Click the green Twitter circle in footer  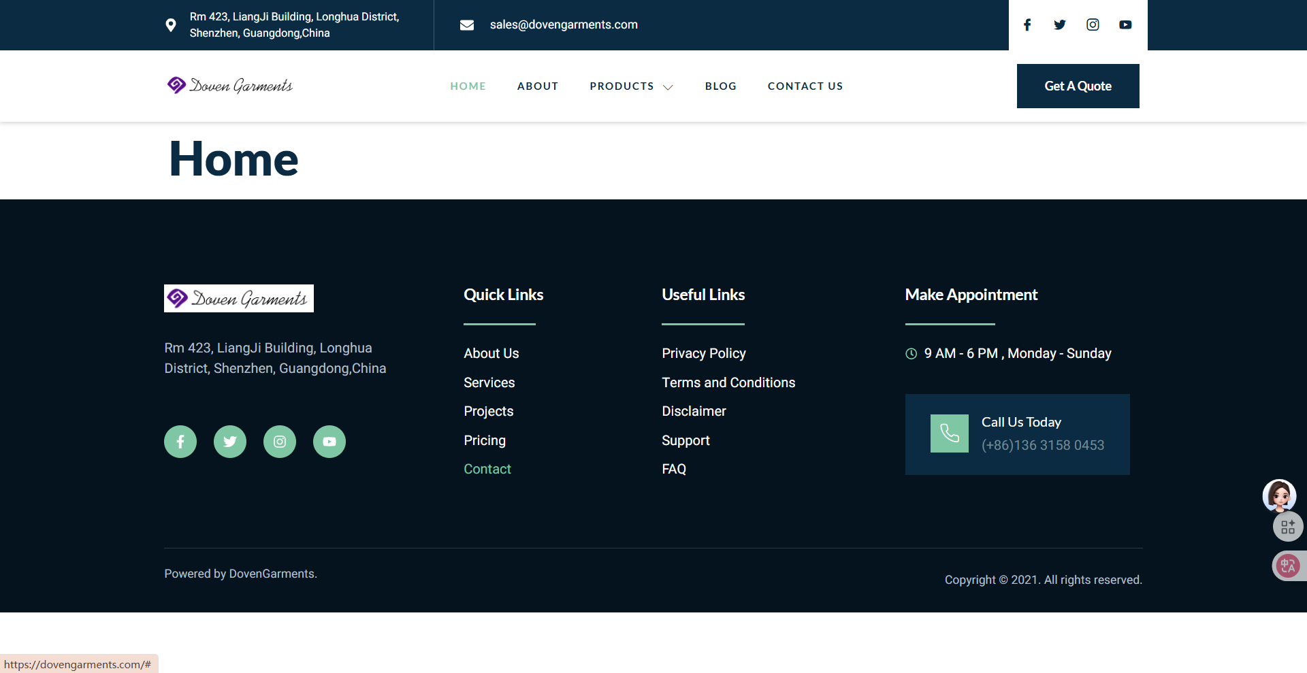230,442
